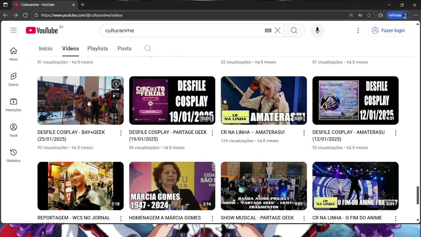
Task: Click the scrollbar down arrow
Action: click(418, 220)
